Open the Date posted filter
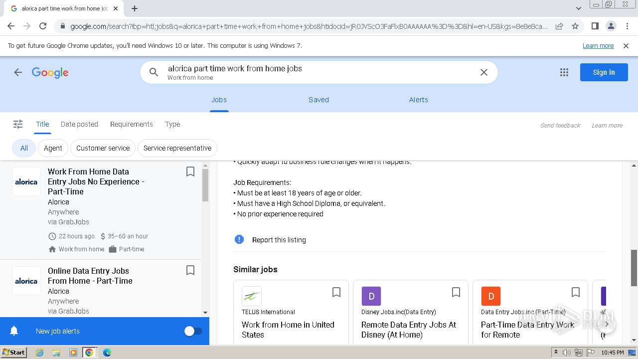Viewport: 638px width, 359px height. (79, 124)
